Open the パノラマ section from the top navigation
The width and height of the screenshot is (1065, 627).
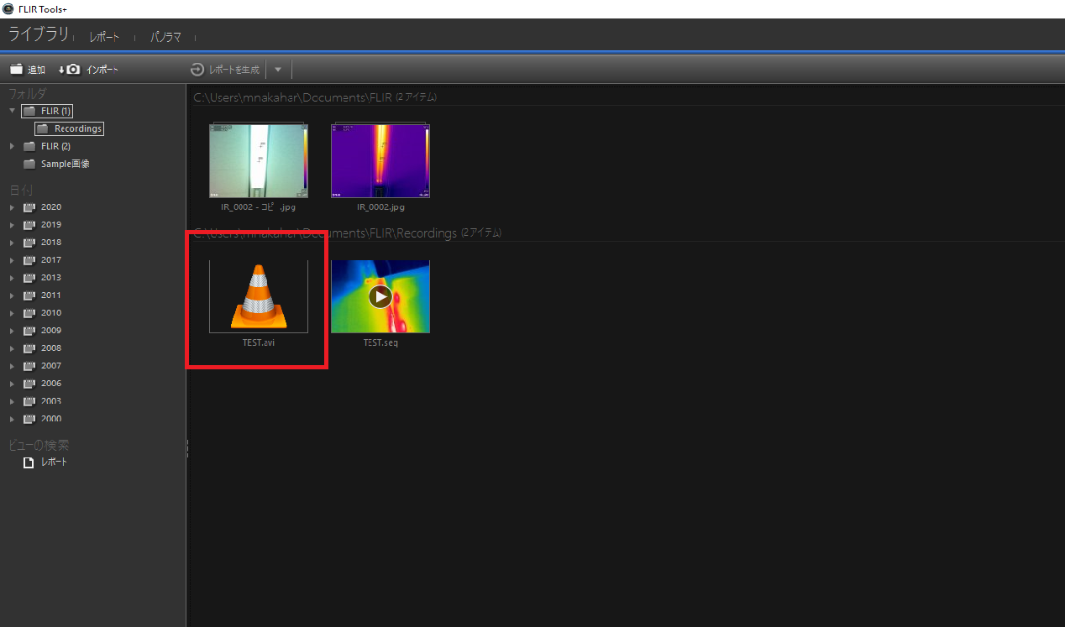[165, 37]
